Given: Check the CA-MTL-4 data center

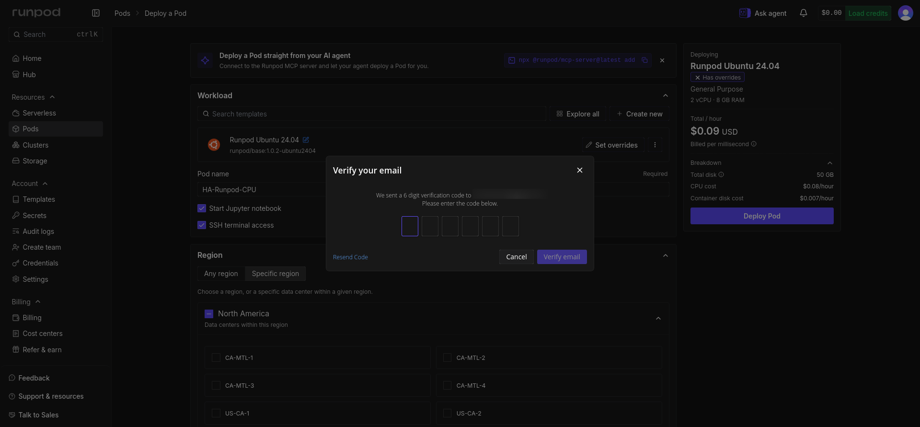Looking at the screenshot, I should pos(447,386).
